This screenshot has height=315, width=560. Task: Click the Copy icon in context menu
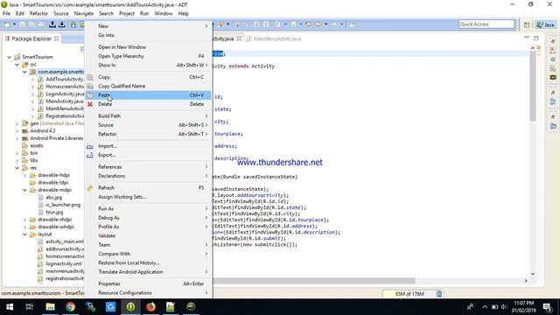(x=90, y=77)
